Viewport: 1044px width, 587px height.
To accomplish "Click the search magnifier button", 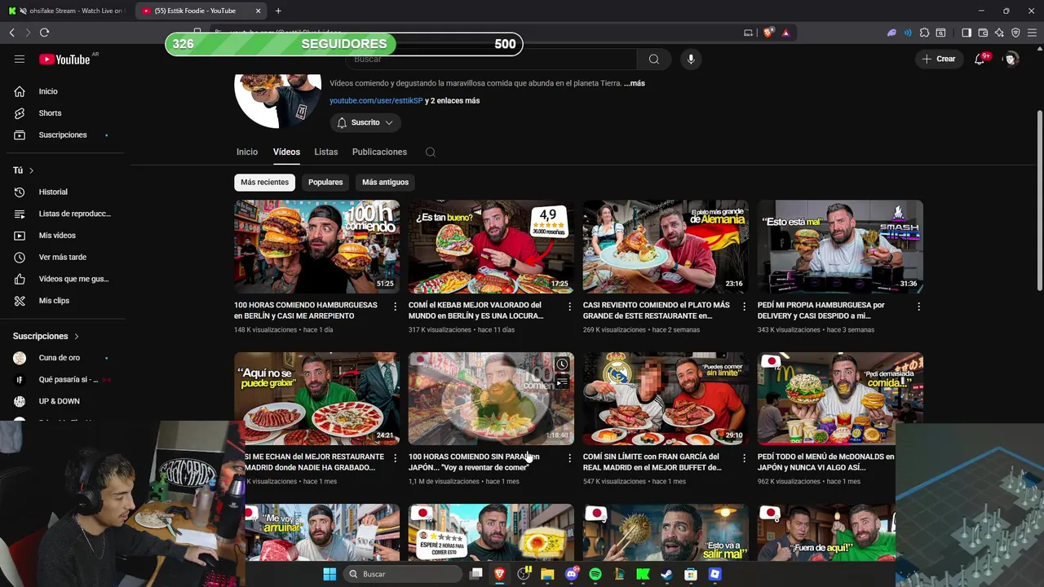I will click(653, 59).
